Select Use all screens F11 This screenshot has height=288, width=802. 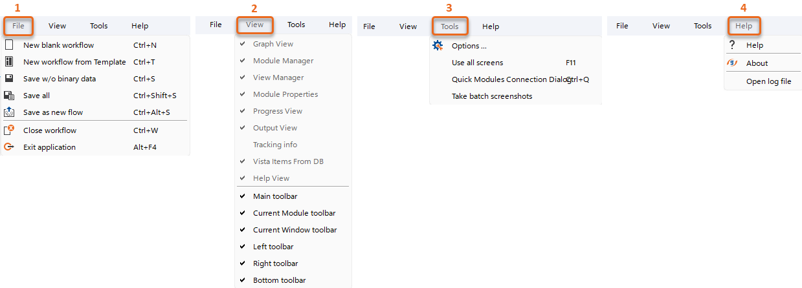pyautogui.click(x=515, y=63)
